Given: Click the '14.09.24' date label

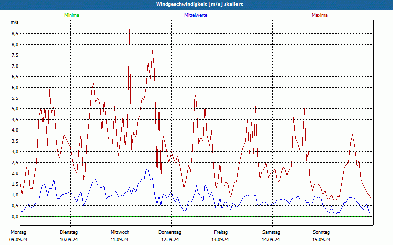Looking at the screenshot, I should click(x=271, y=240).
